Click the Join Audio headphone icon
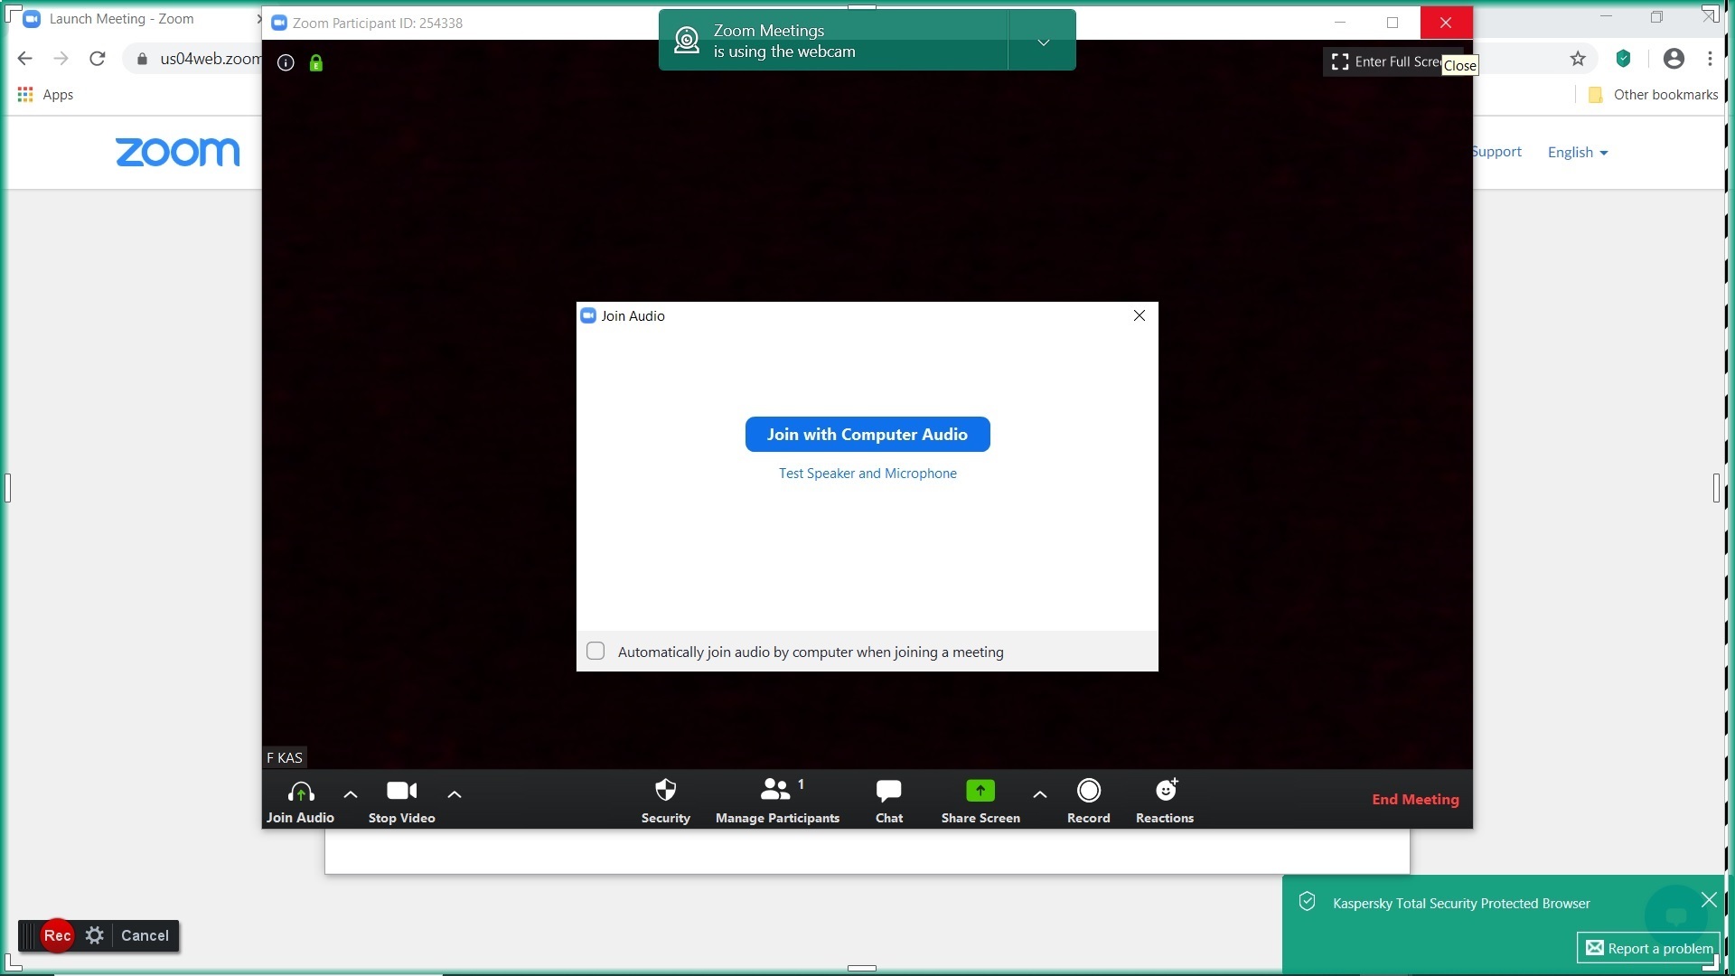Screen dimensions: 1735x976 pyautogui.click(x=301, y=792)
